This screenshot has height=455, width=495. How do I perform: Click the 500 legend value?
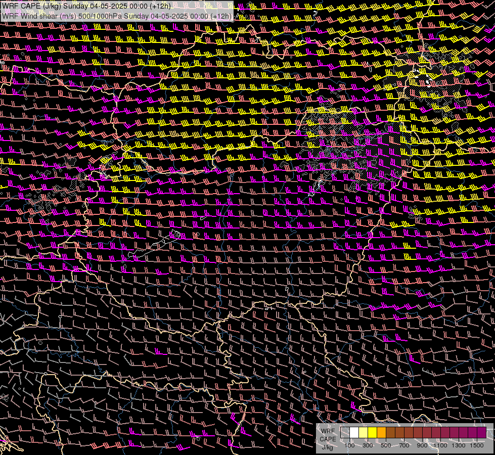386,445
